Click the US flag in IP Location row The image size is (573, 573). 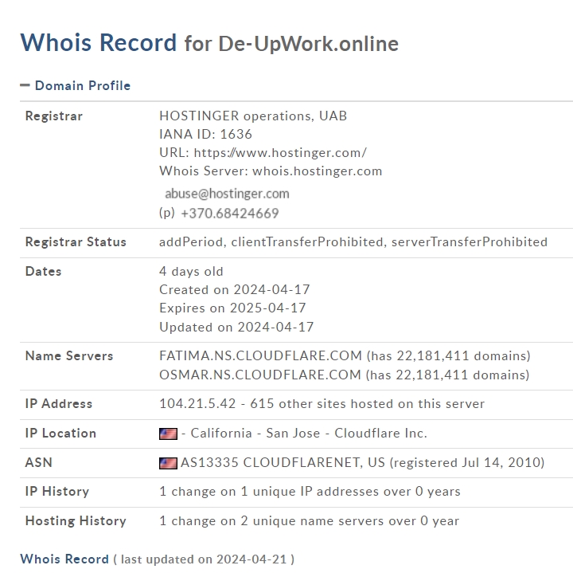click(x=168, y=434)
